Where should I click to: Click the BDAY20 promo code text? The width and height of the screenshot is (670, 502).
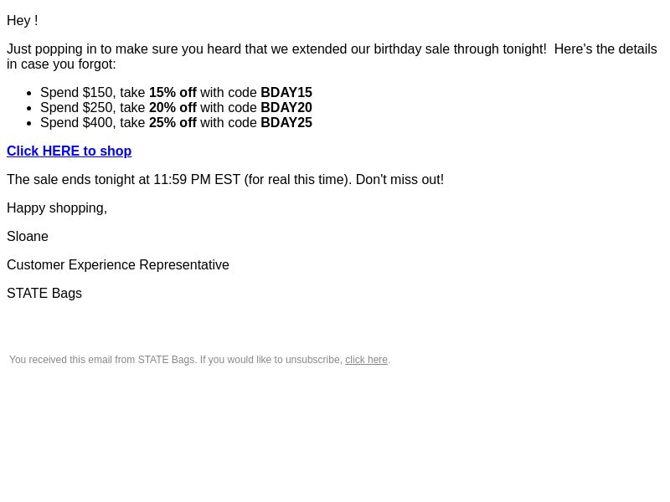click(286, 108)
